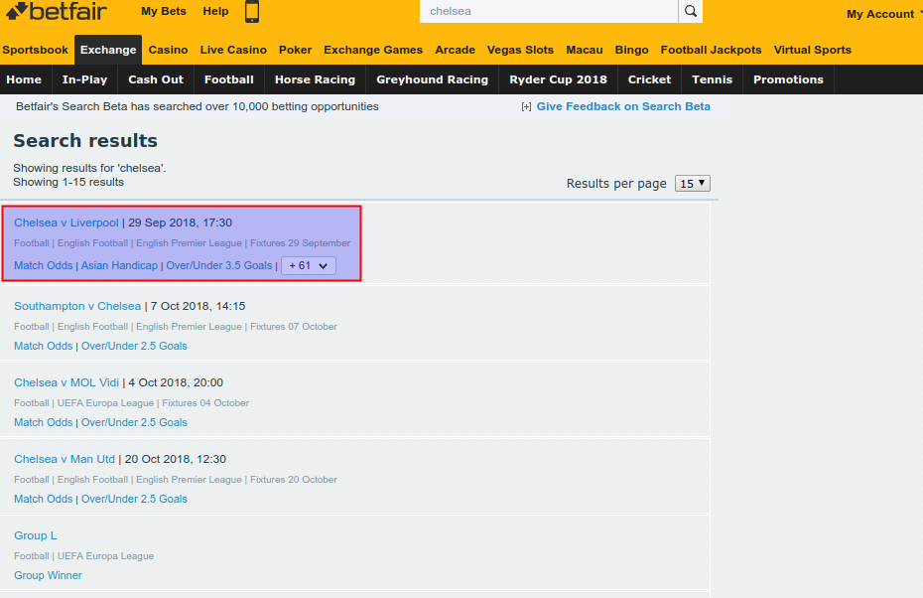The height and width of the screenshot is (598, 923).
Task: Open the In-Play menu item
Action: 84,79
